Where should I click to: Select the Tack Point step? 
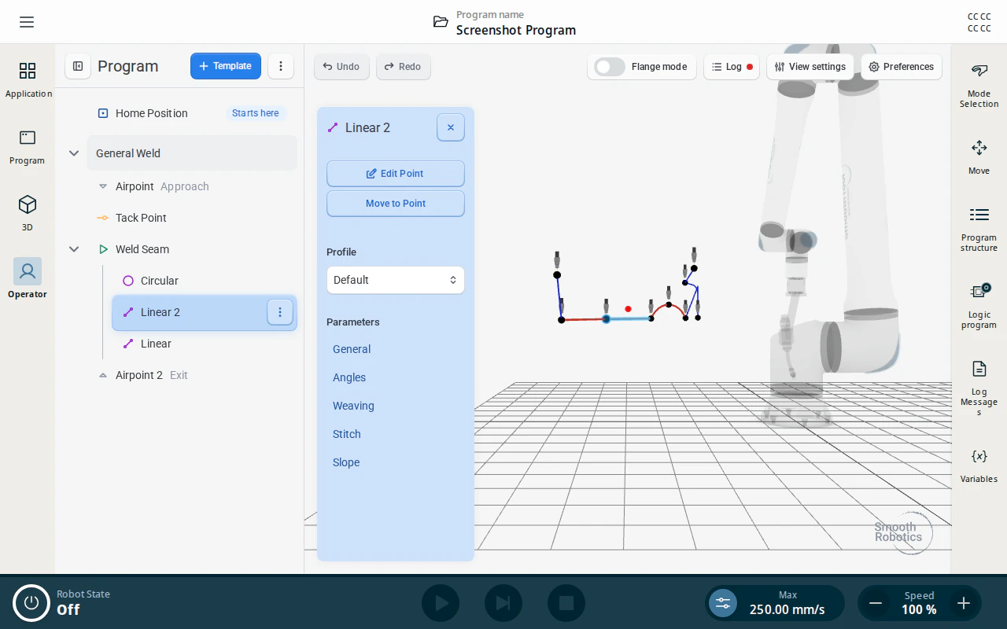192,218
